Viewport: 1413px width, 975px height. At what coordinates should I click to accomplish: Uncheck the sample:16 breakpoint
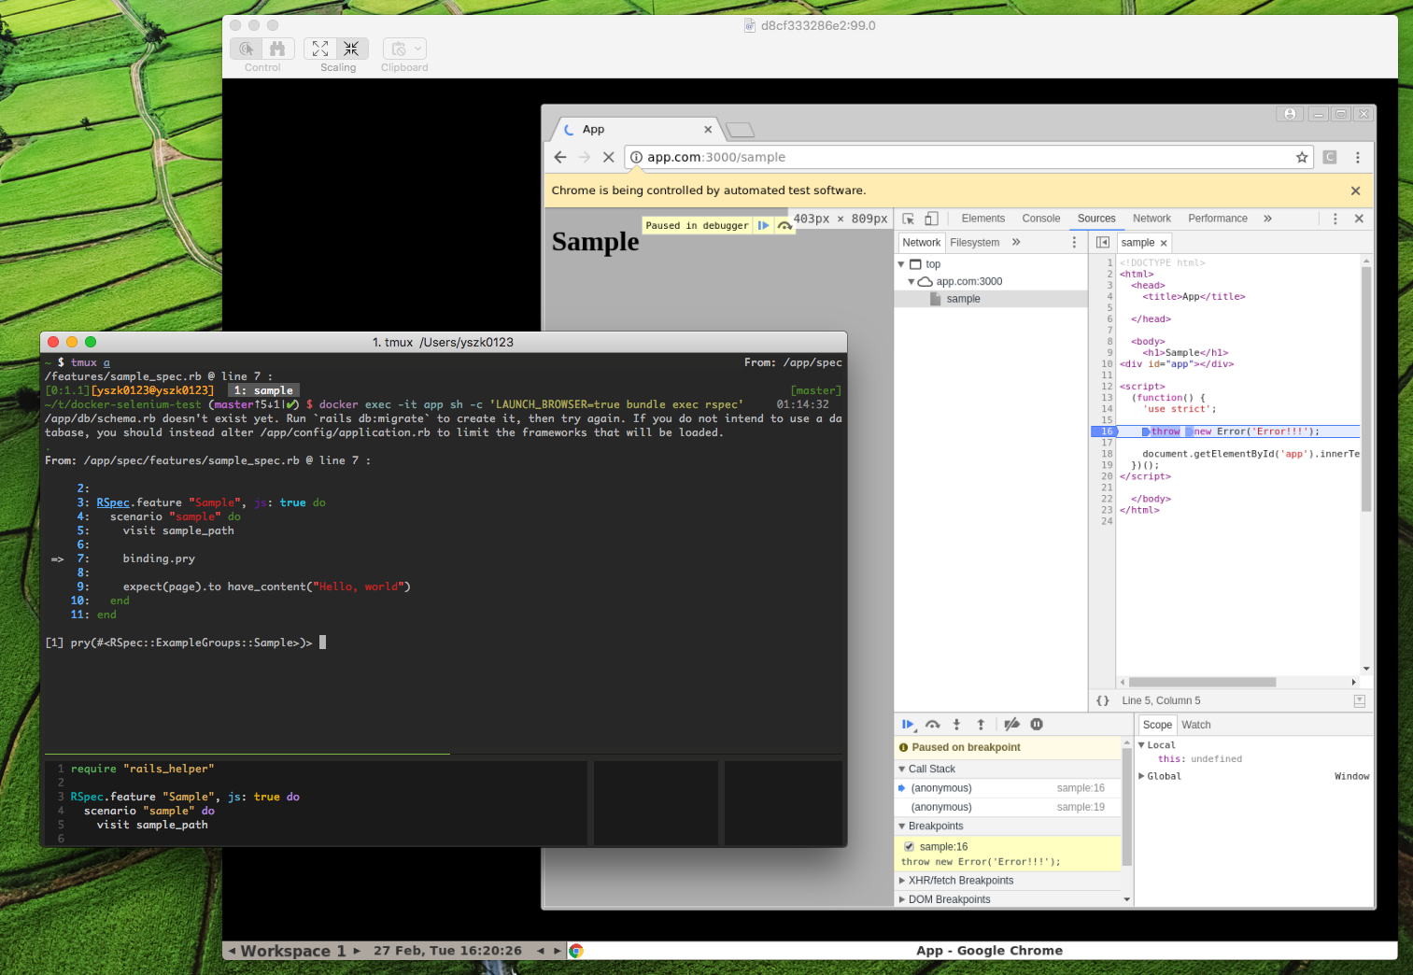pos(909,846)
